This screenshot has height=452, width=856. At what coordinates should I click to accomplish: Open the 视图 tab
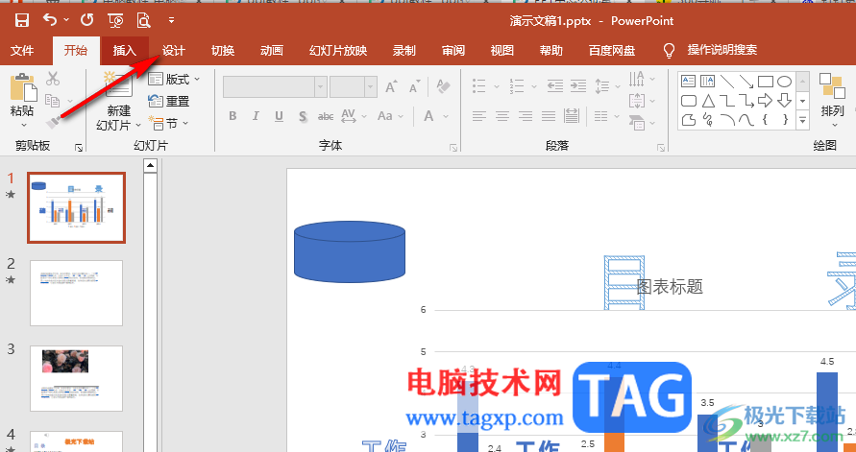tap(502, 51)
